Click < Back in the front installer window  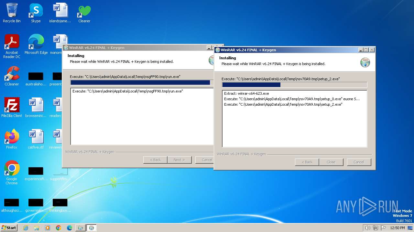307,162
